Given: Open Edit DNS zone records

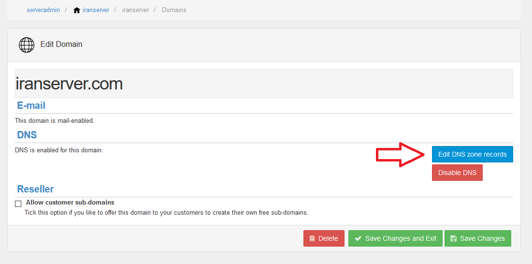Looking at the screenshot, I should click(472, 154).
